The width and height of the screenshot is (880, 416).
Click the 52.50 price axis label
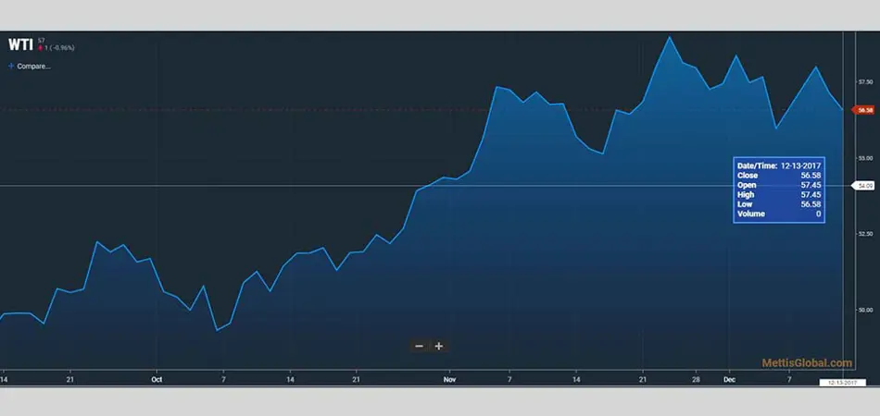coord(865,234)
